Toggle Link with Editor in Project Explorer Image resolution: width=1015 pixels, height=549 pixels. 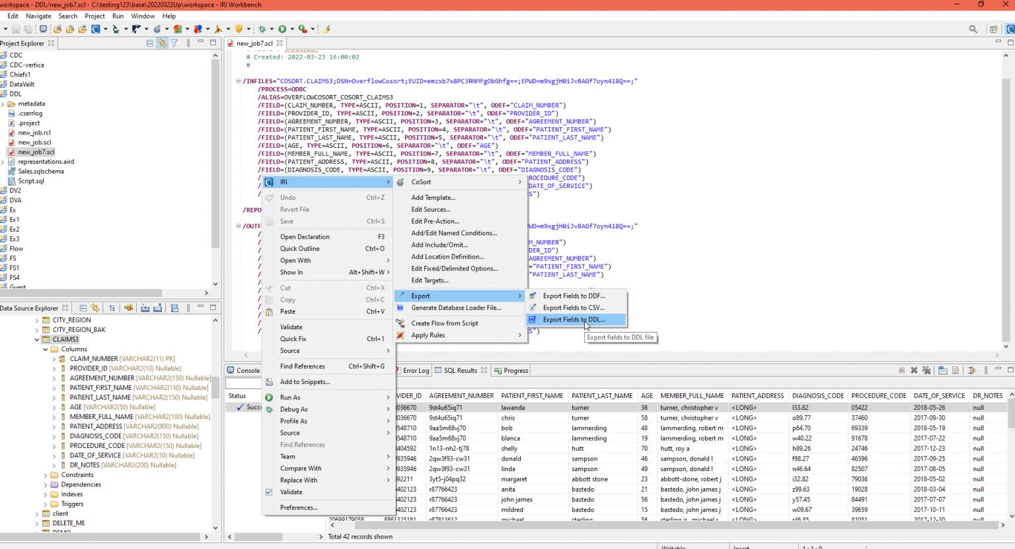point(162,43)
